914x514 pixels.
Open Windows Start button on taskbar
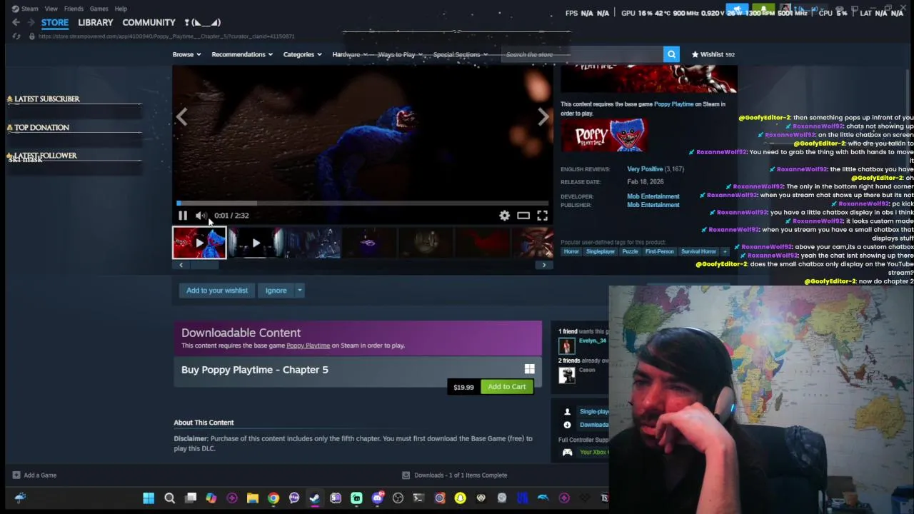pos(149,498)
